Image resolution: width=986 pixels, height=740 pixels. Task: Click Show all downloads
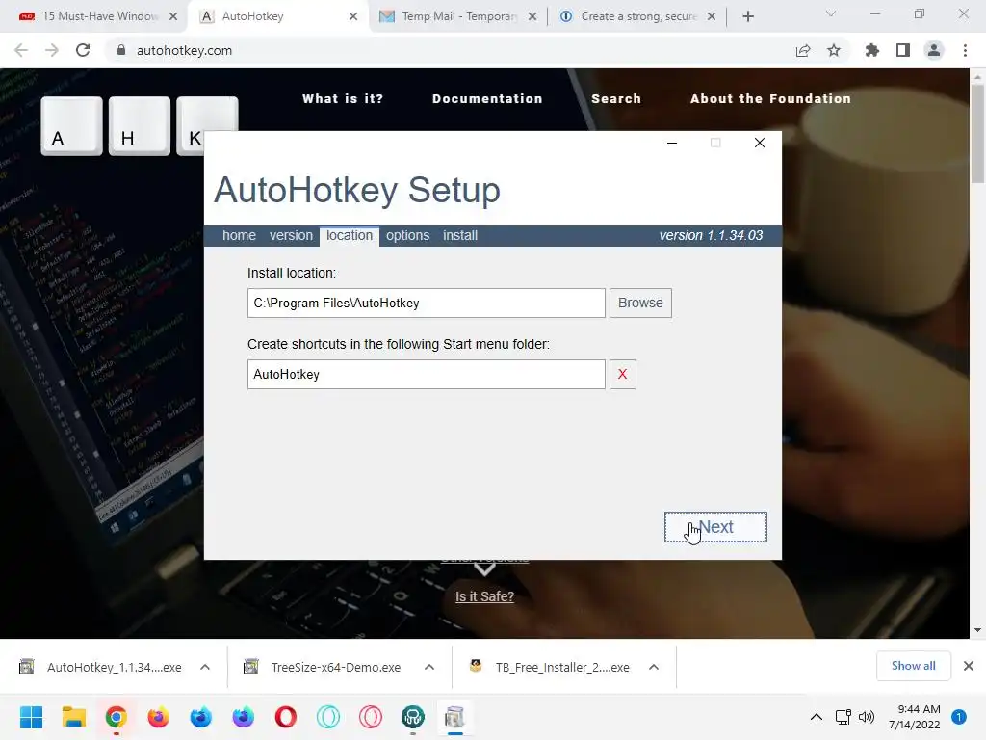[x=913, y=666]
